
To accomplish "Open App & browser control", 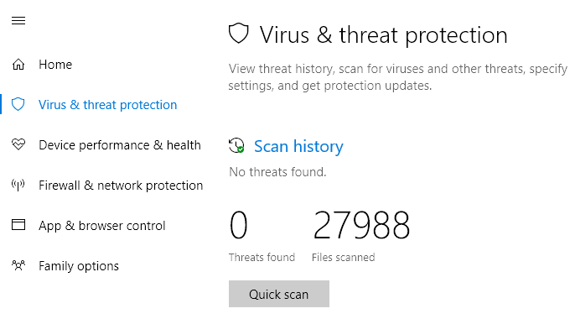I will (101, 226).
